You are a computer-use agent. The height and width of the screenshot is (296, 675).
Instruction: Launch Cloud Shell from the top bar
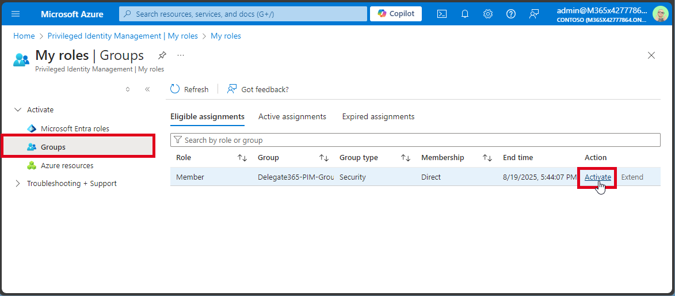[442, 14]
